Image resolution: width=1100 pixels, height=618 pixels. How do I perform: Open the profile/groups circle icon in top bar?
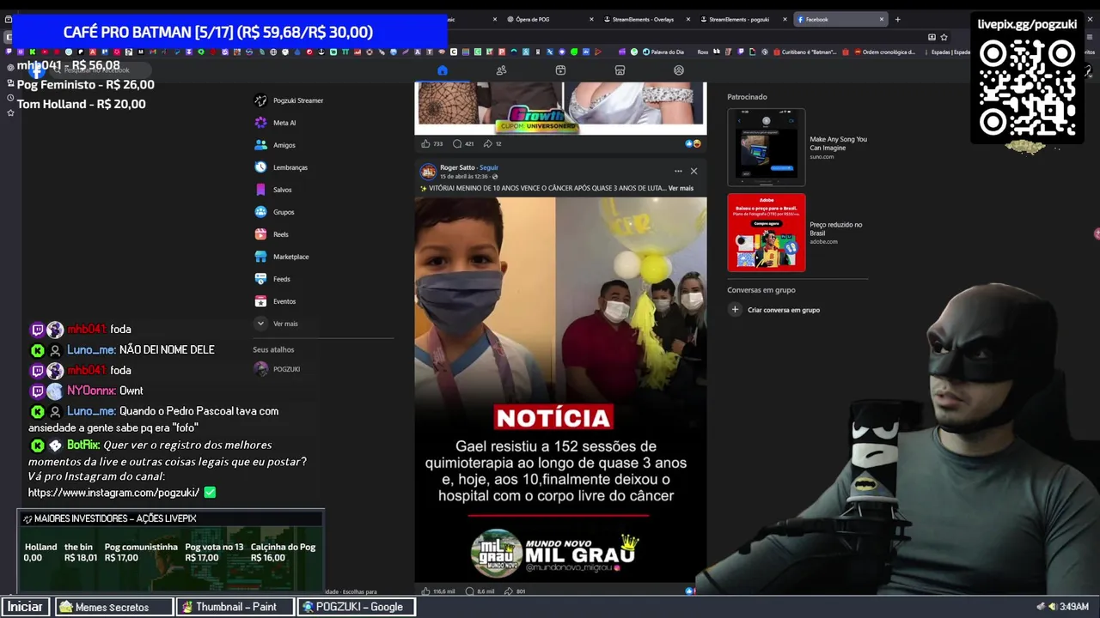(679, 70)
